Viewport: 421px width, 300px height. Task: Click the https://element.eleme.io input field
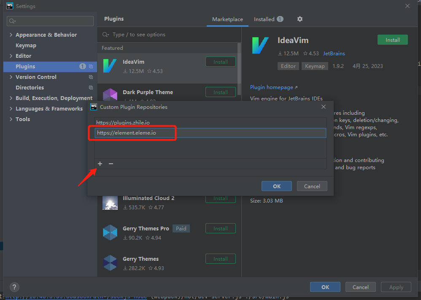click(x=210, y=133)
